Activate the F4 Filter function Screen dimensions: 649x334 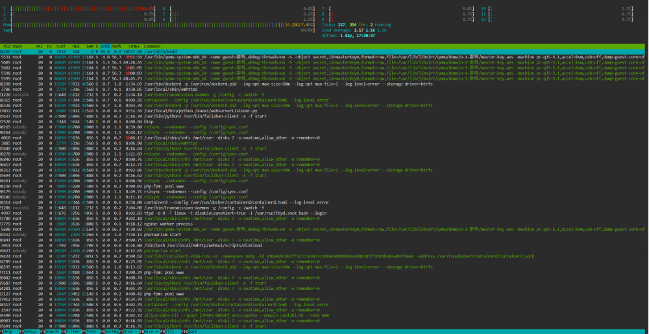point(70,331)
